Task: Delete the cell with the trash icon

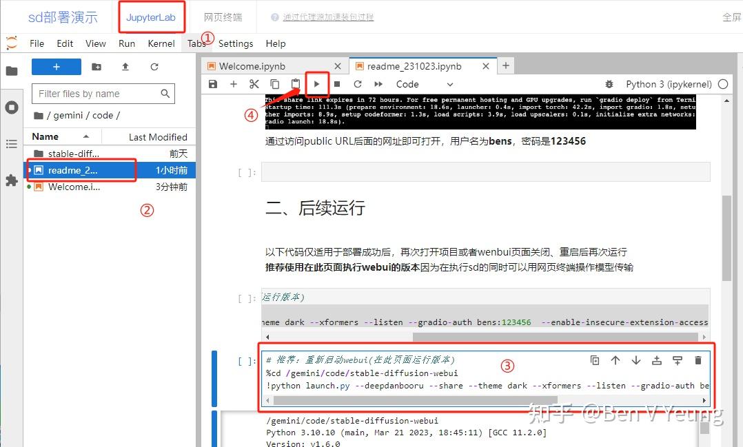Action: [698, 360]
